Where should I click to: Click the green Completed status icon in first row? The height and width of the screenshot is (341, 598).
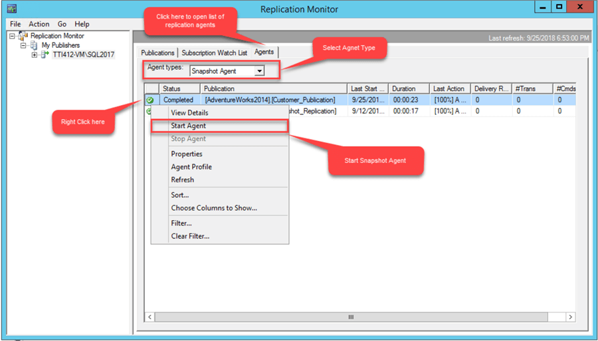click(x=150, y=100)
